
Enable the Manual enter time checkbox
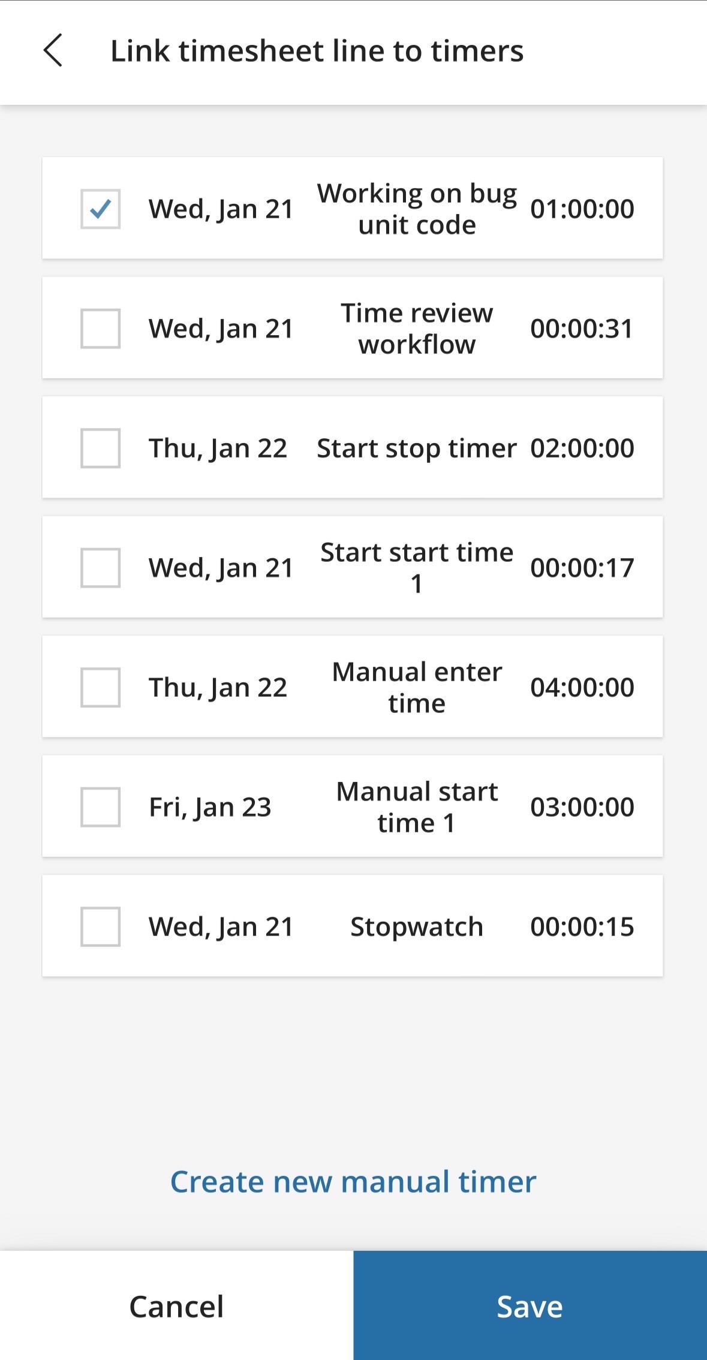[100, 687]
